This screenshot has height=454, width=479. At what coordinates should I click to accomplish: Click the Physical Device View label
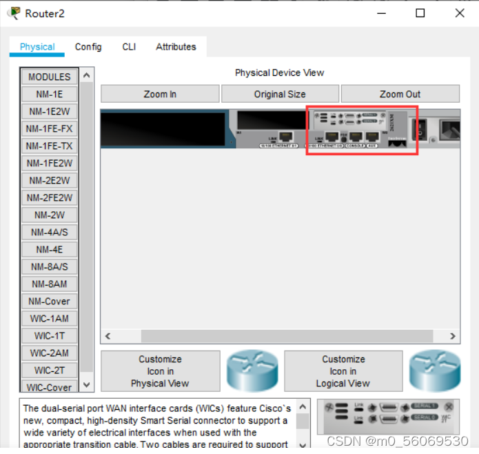(x=280, y=72)
